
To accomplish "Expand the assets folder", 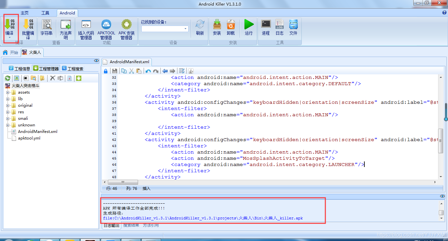I will [x=8, y=92].
